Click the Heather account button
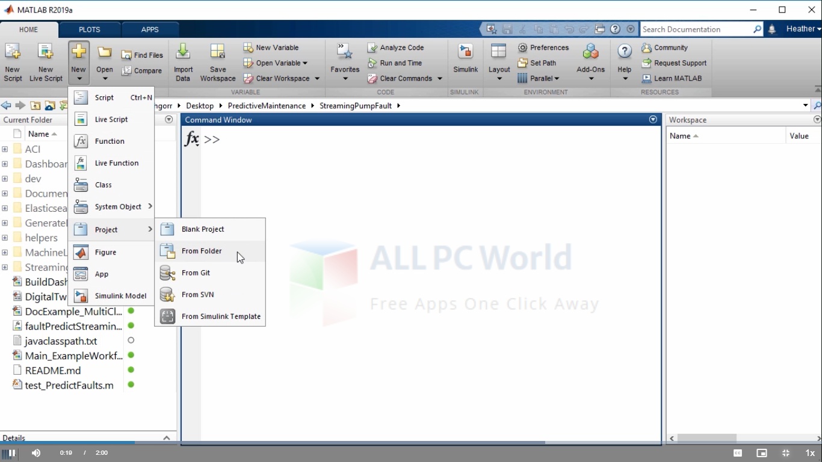This screenshot has height=462, width=822. tap(803, 29)
